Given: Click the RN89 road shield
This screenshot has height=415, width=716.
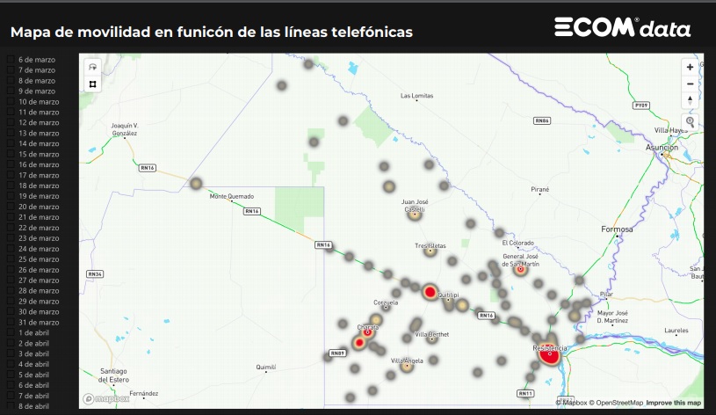Looking at the screenshot, I should 337,353.
